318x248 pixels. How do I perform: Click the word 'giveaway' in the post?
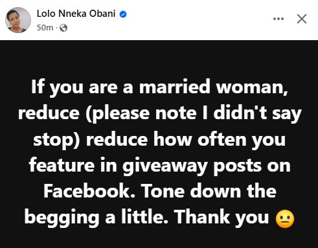coord(165,166)
